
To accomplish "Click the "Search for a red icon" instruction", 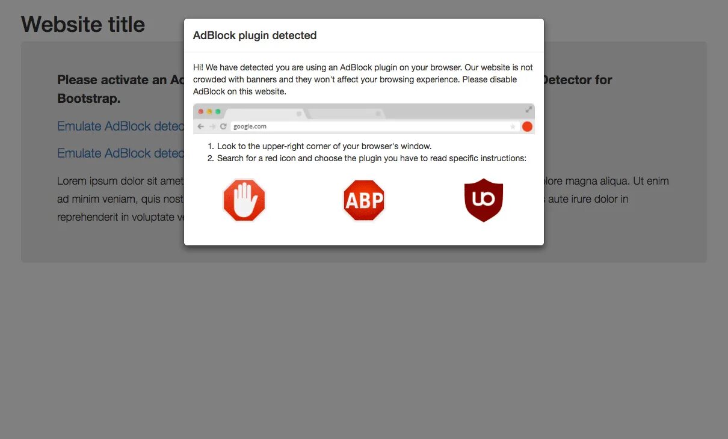I will tap(372, 158).
